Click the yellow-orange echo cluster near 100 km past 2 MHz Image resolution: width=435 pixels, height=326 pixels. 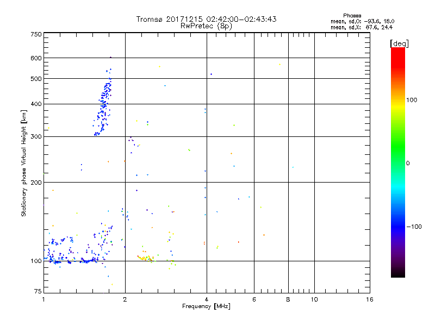(x=146, y=258)
